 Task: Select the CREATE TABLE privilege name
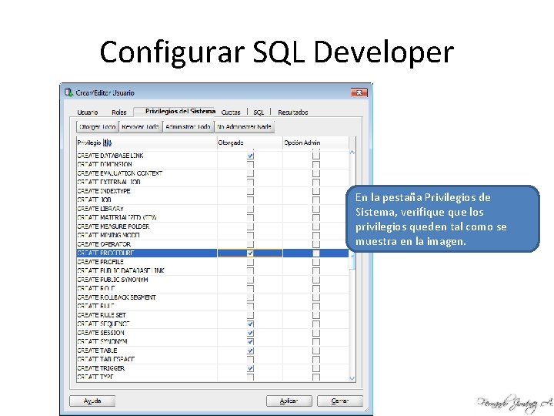tap(97, 351)
